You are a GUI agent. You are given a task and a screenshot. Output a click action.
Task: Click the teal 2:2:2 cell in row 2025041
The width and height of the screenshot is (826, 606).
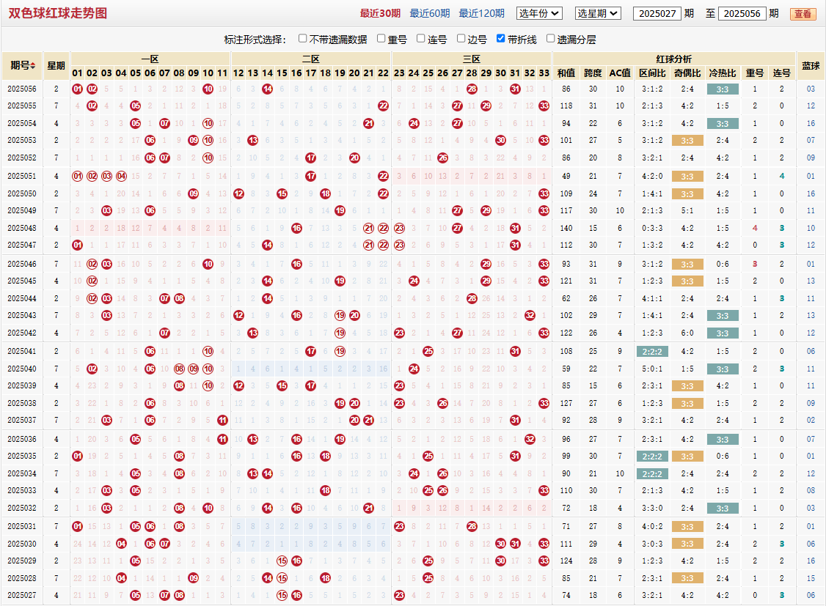[653, 352]
